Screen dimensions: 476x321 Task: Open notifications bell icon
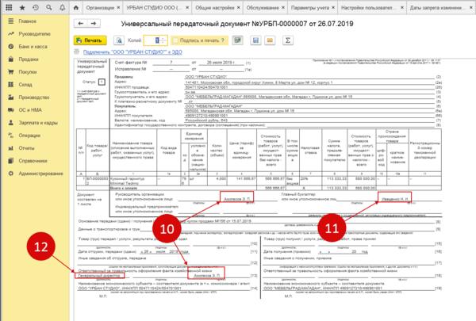tap(62, 7)
